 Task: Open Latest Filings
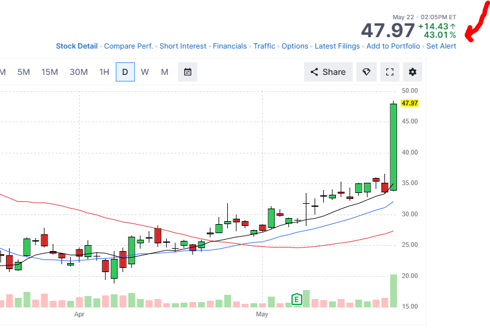[x=337, y=46]
